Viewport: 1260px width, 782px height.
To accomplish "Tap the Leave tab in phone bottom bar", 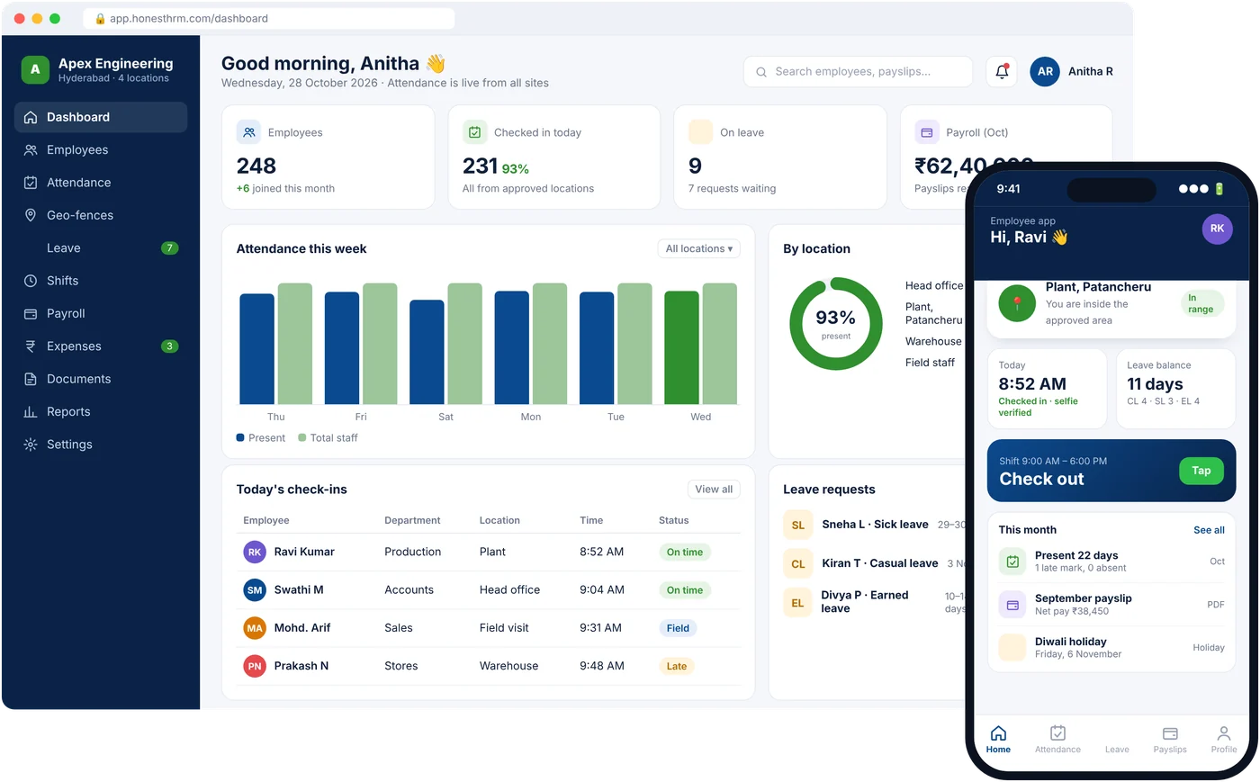I will tap(1117, 749).
